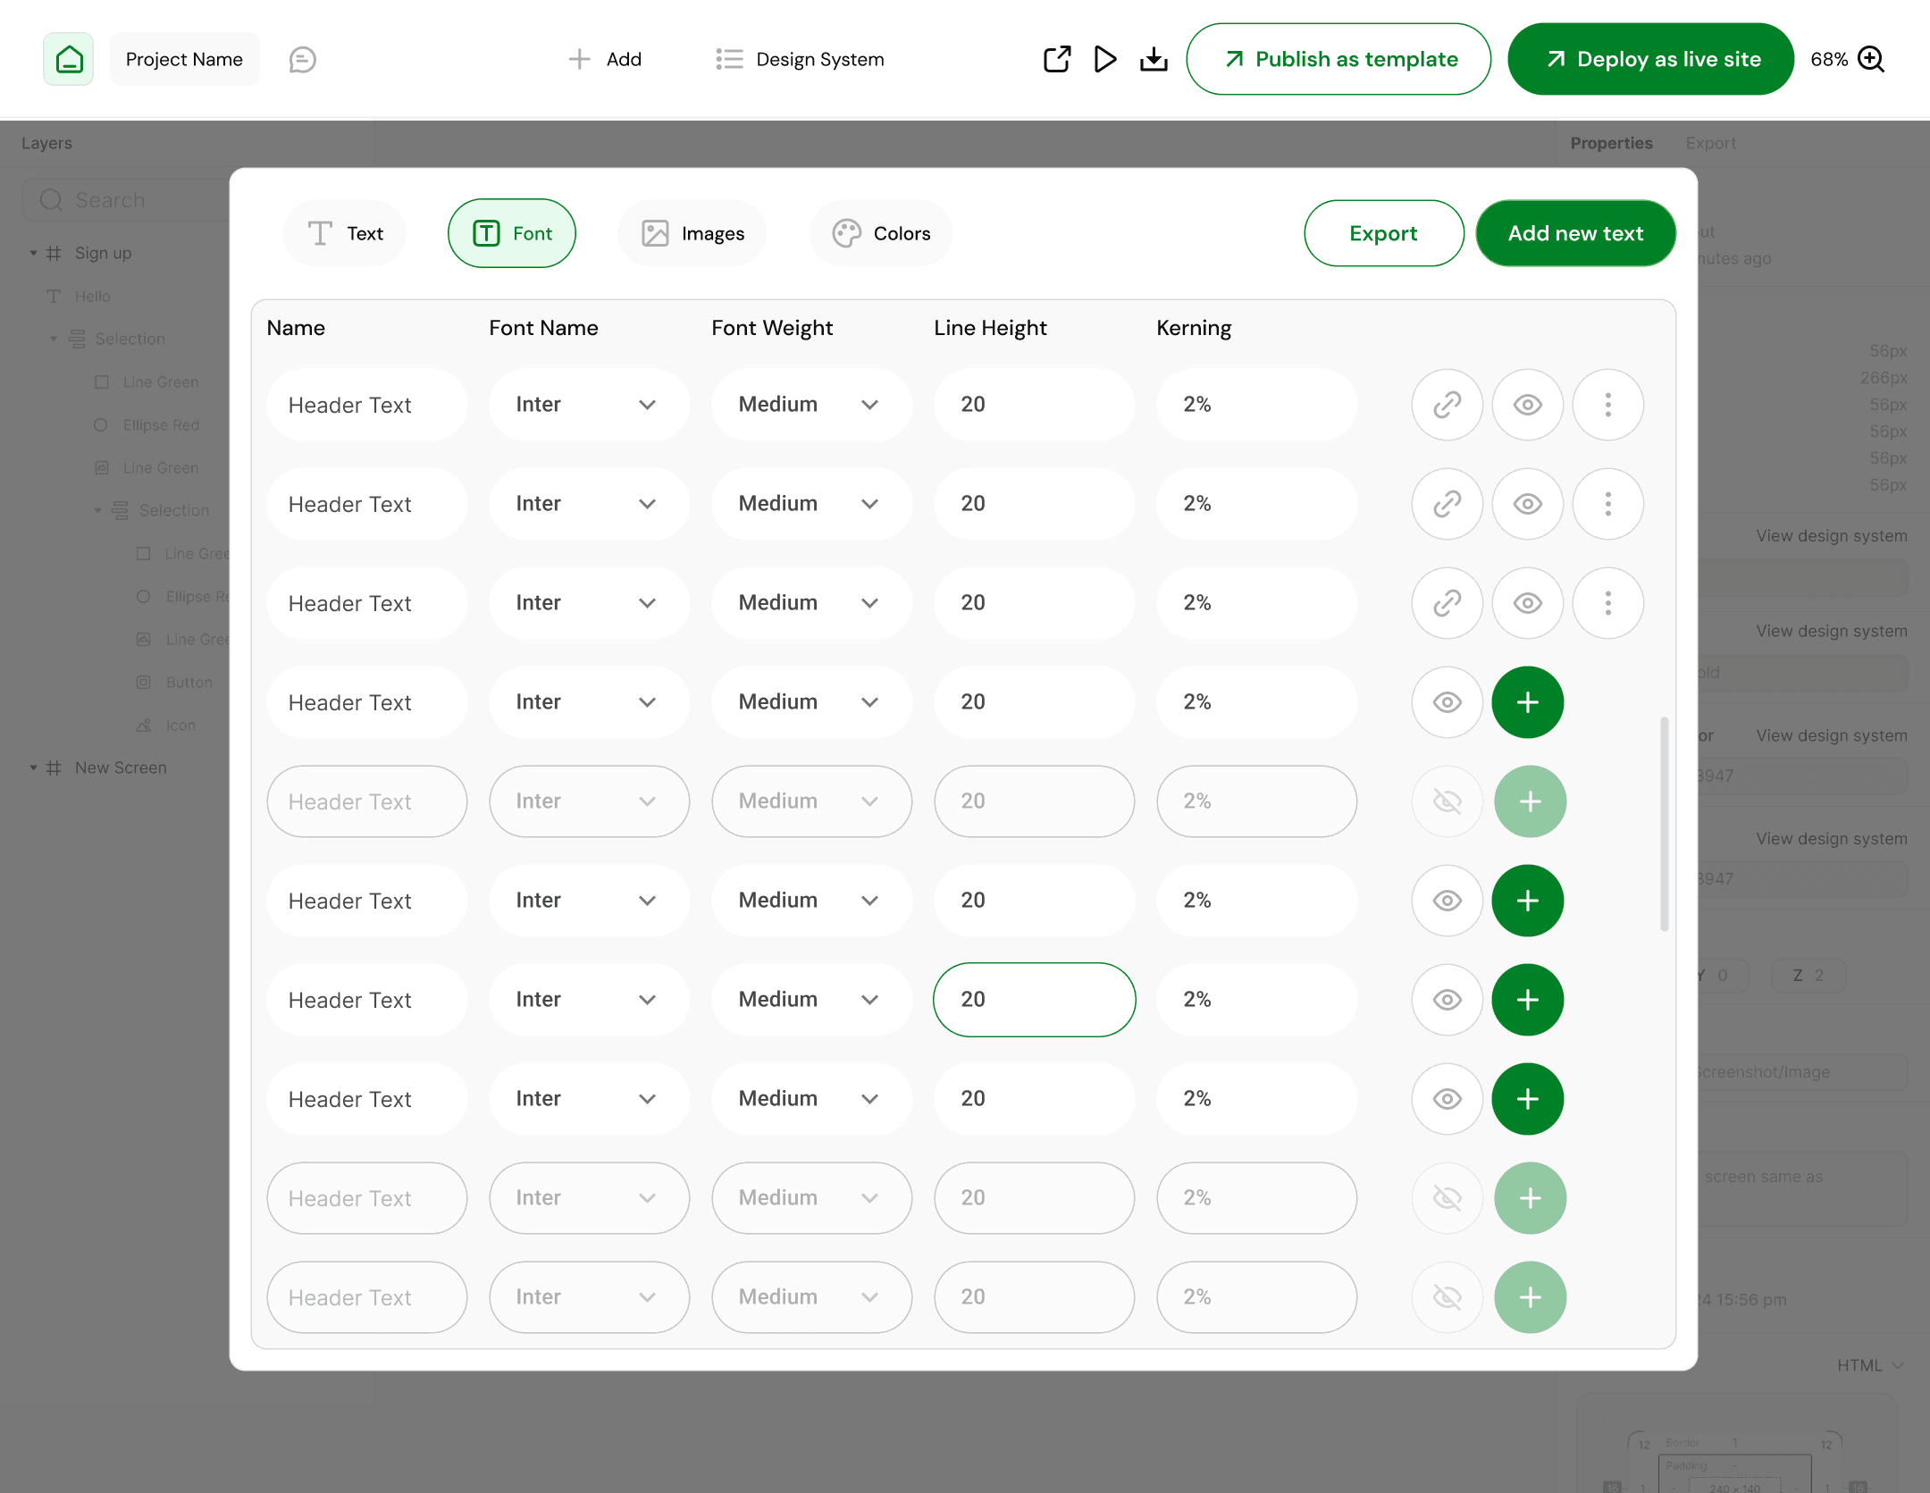Open Inter font dropdown in first row
This screenshot has height=1493, width=1930.
[589, 405]
